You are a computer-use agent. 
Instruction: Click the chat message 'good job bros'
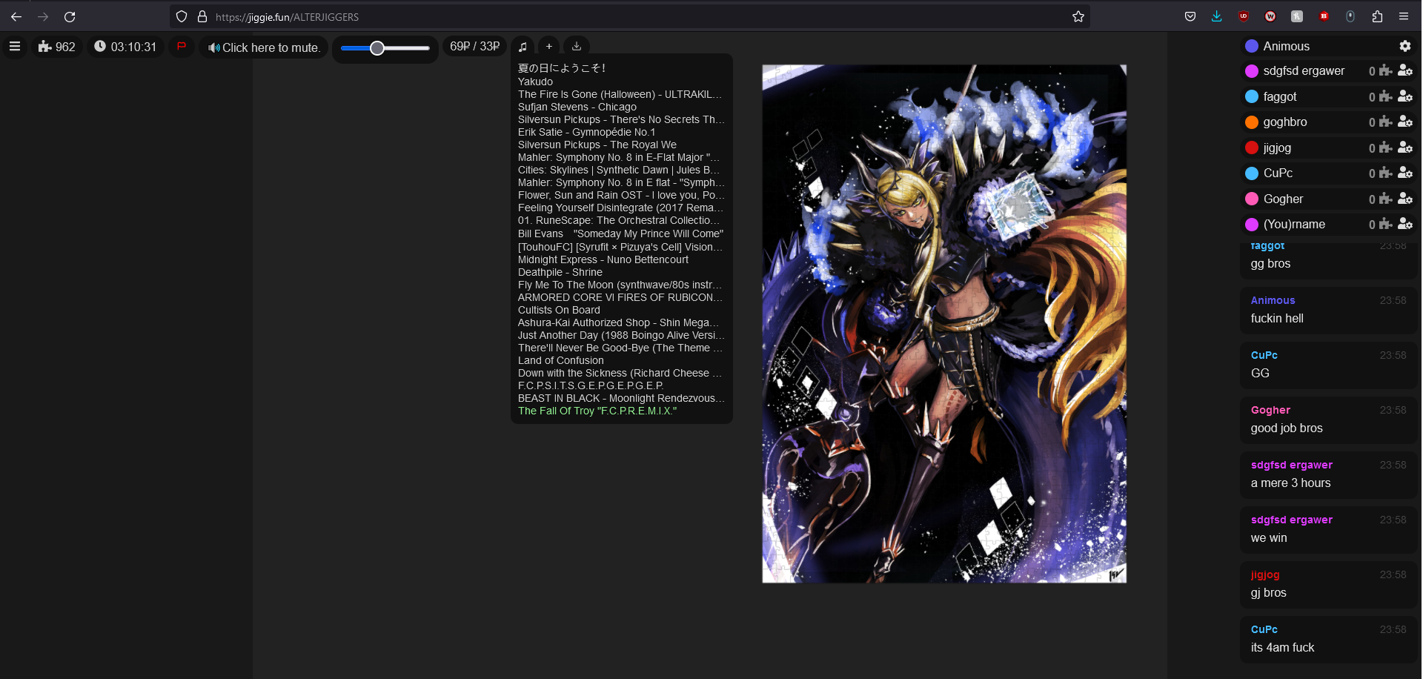(1287, 428)
